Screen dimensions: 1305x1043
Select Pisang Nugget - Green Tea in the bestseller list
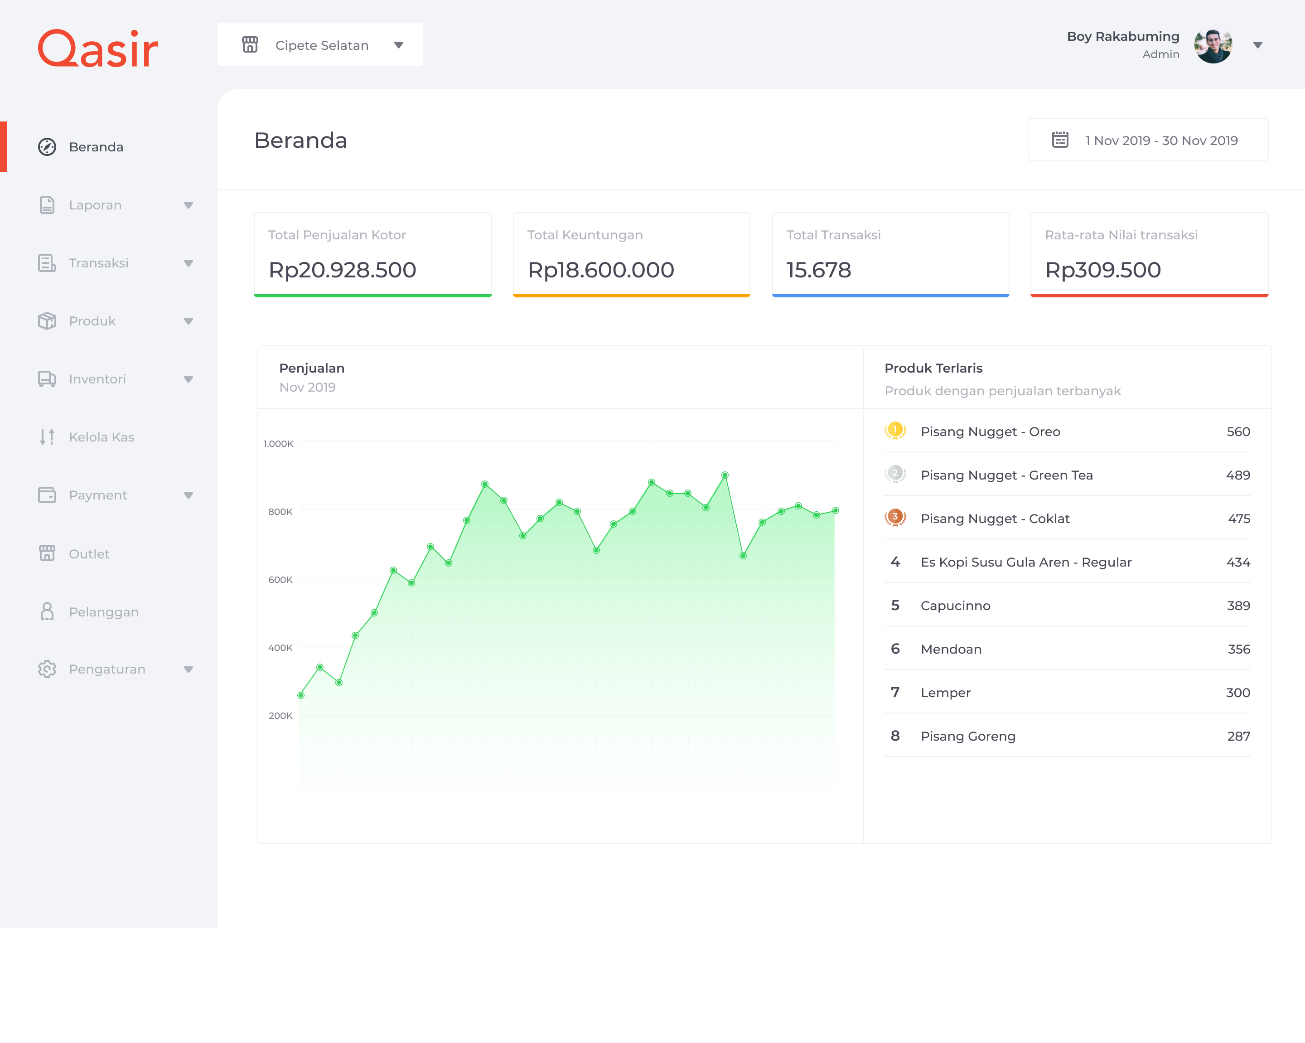click(x=1006, y=475)
